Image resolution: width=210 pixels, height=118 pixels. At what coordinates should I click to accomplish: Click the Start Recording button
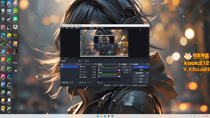(x=141, y=70)
